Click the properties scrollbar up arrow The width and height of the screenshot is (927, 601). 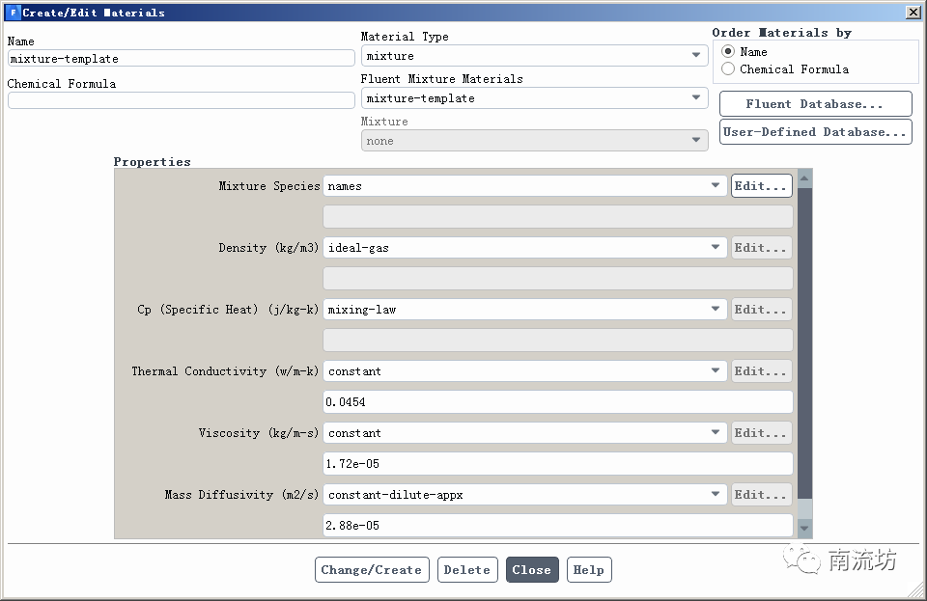[x=804, y=178]
